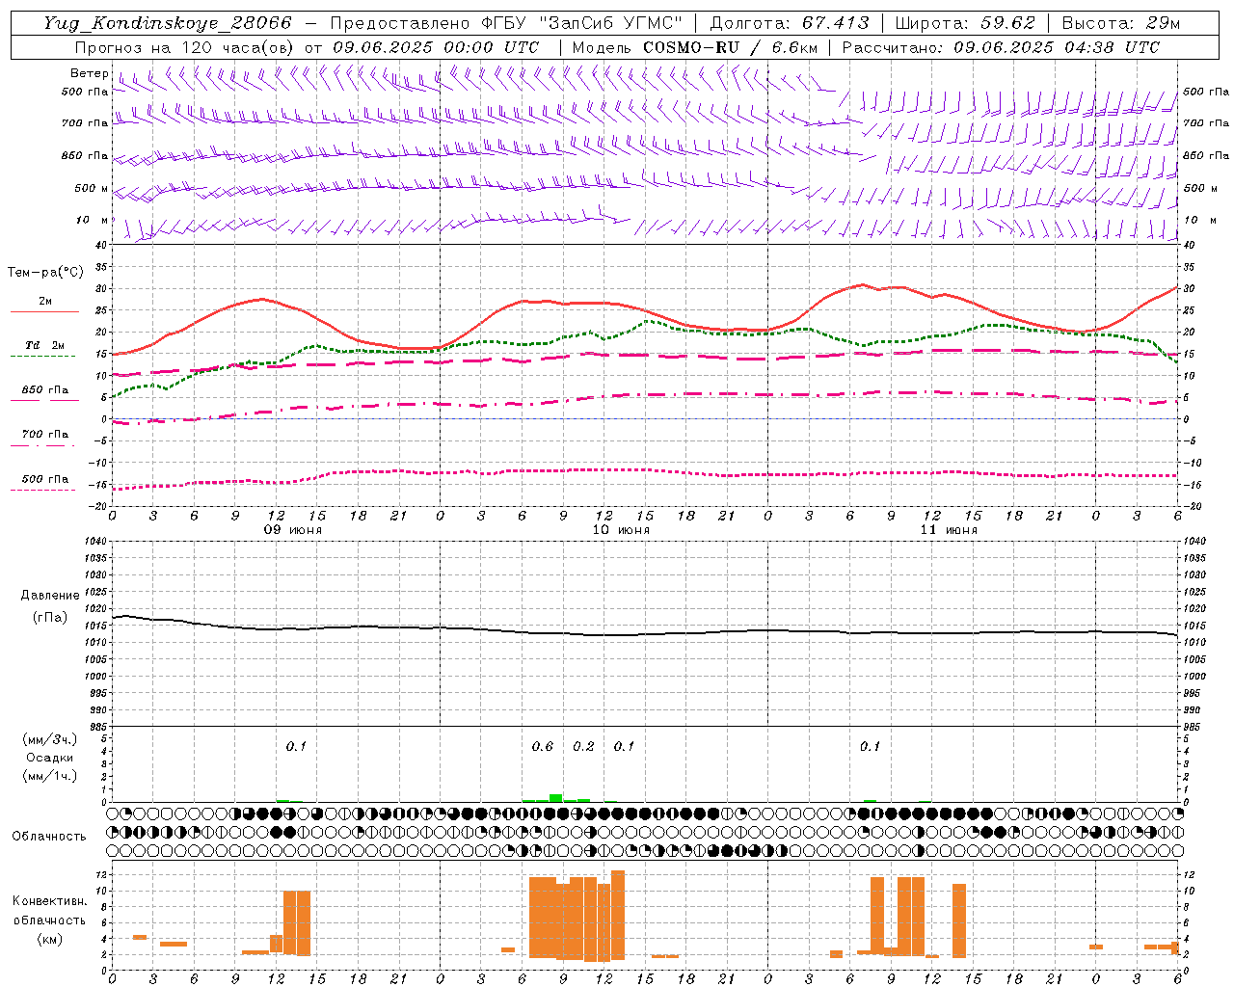
Task: Click the 10 июня date label
Action: click(621, 530)
